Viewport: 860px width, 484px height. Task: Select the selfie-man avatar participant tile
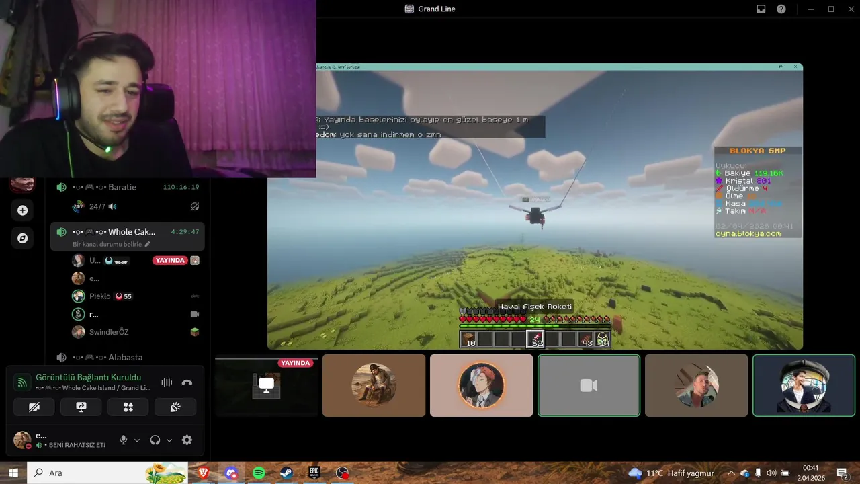pos(696,386)
